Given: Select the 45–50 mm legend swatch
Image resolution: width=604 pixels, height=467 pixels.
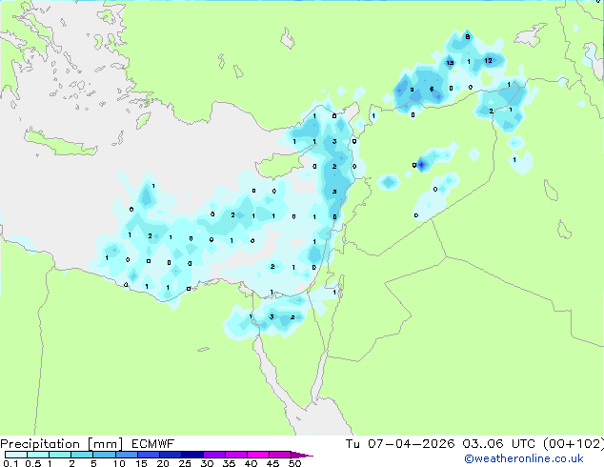Looking at the screenshot, I should pos(280,455).
